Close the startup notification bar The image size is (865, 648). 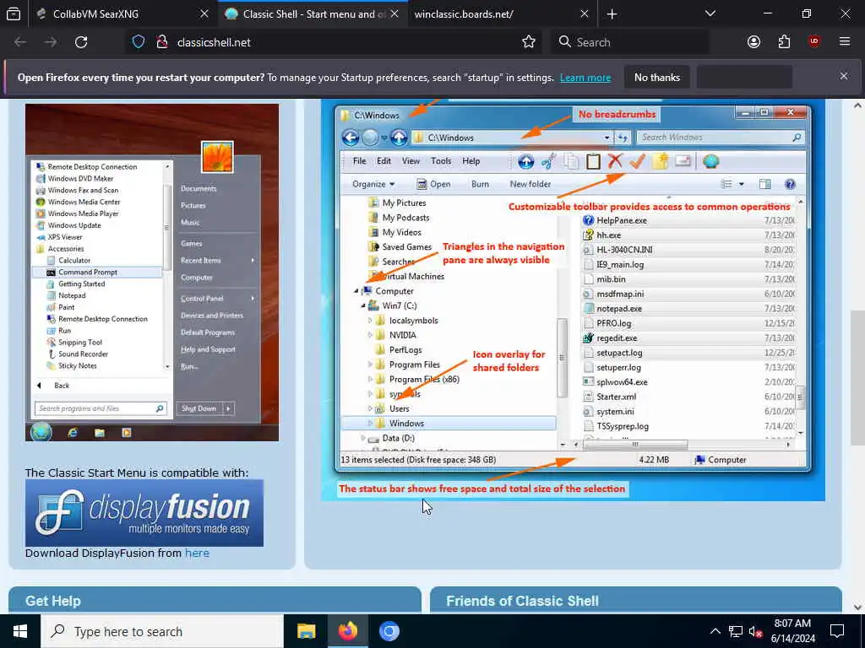tap(844, 77)
